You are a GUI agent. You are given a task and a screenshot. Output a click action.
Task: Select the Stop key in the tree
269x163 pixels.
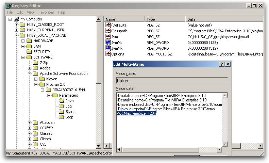(69, 117)
